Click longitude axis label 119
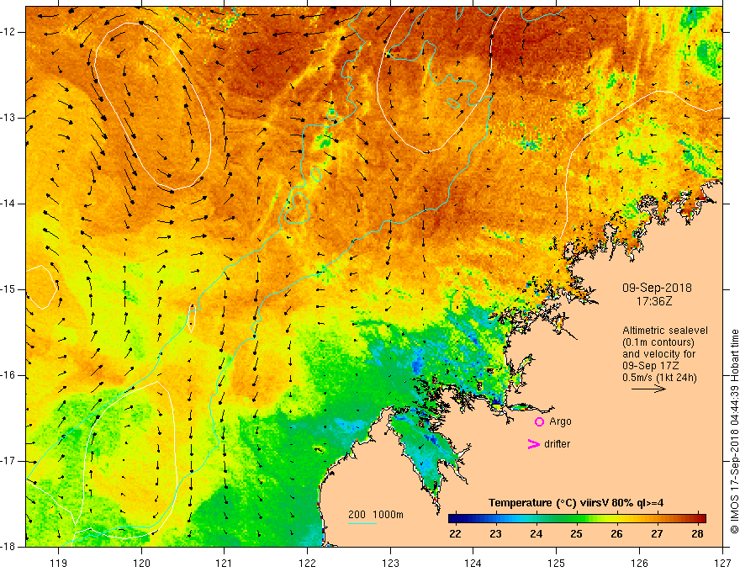The image size is (740, 572). (x=59, y=563)
